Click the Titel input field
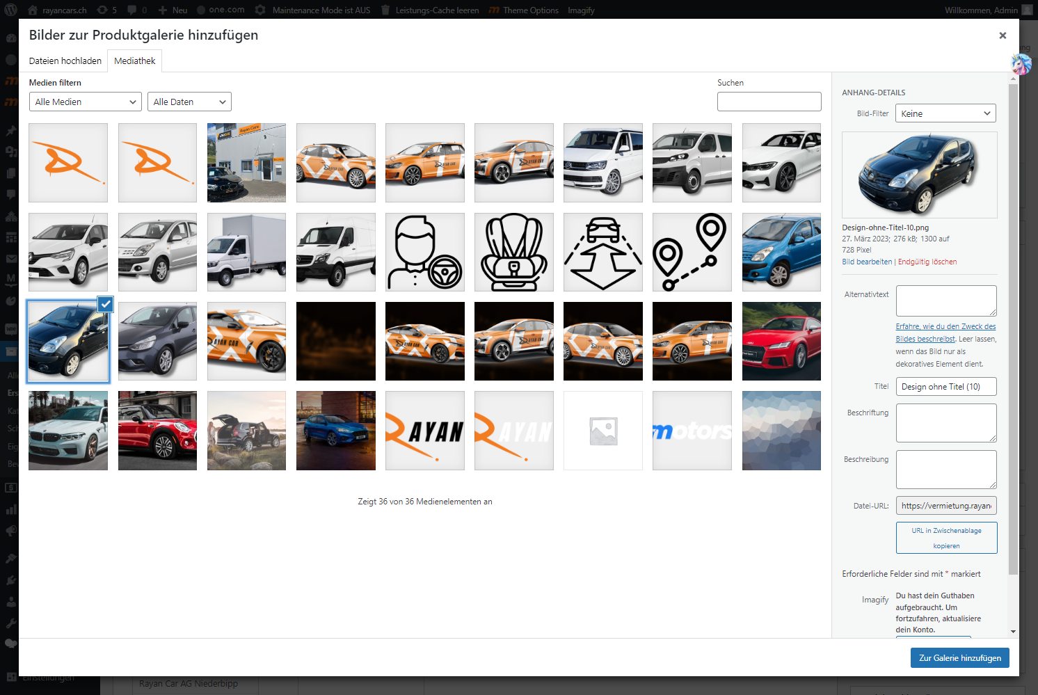This screenshot has height=695, width=1038. [946, 387]
